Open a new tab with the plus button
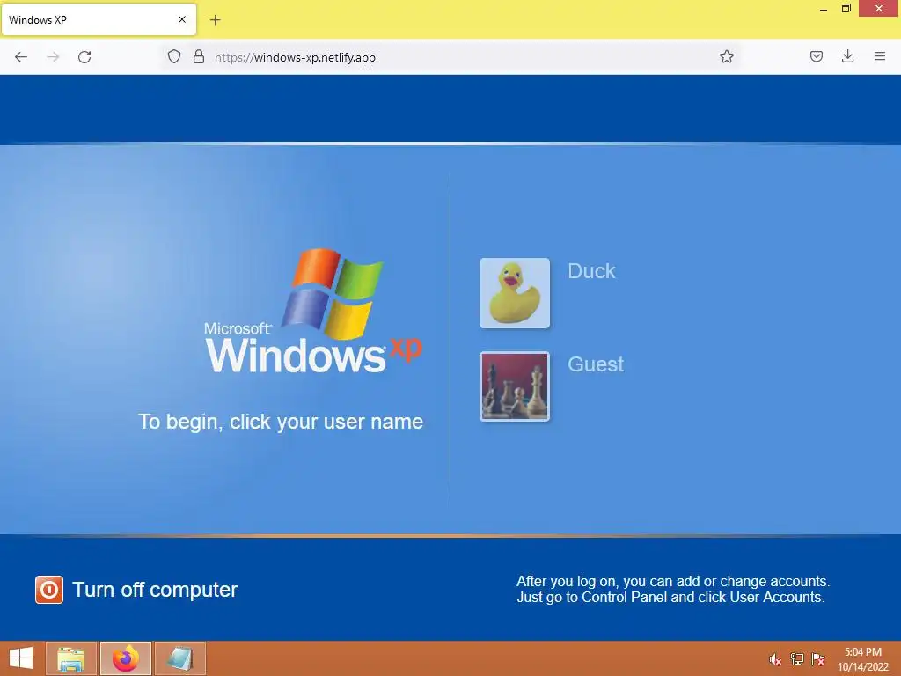The width and height of the screenshot is (901, 676). click(x=215, y=20)
